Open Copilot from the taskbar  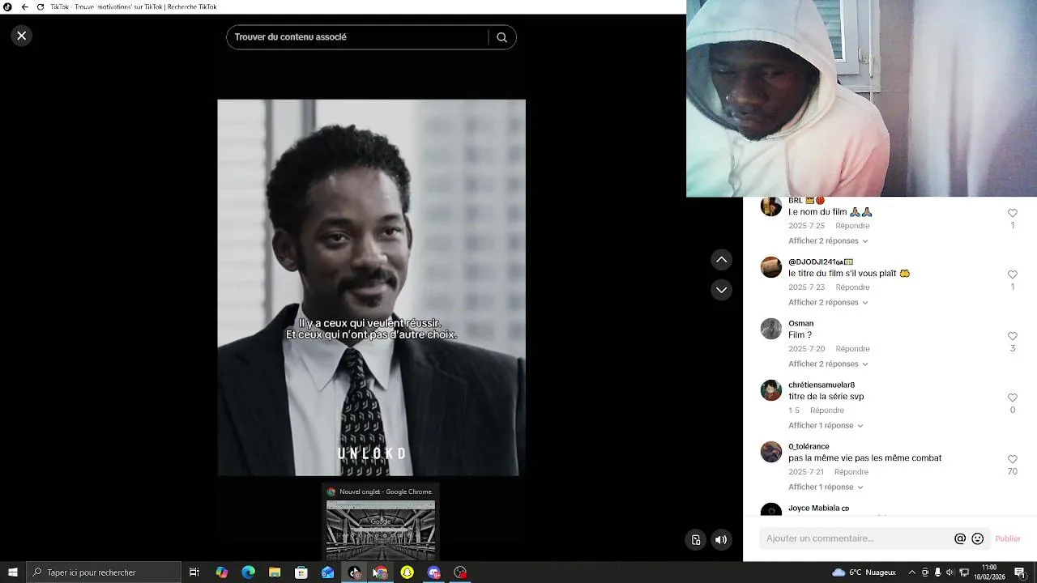click(x=222, y=572)
